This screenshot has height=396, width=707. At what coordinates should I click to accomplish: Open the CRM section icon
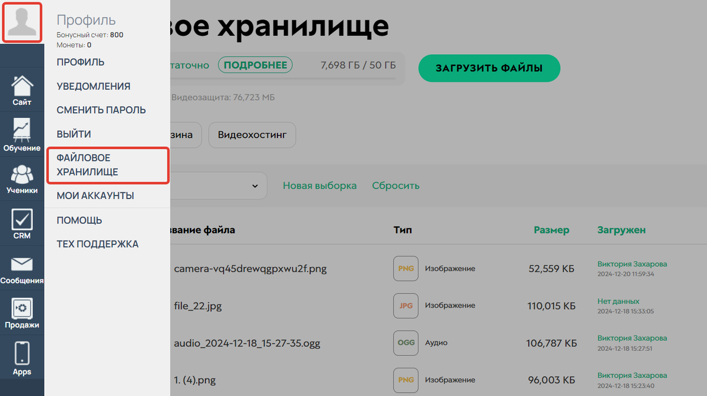click(x=22, y=223)
